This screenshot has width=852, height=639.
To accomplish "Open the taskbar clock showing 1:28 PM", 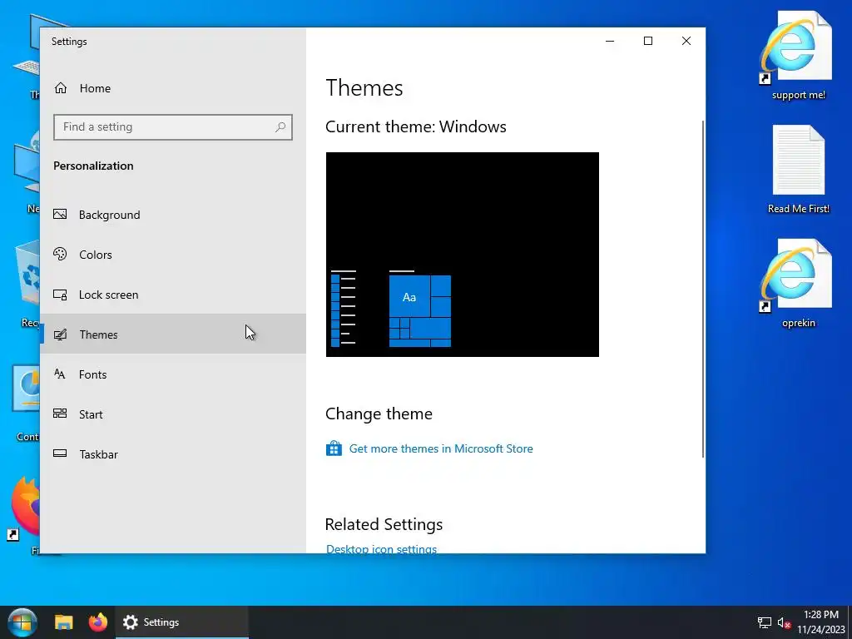I will (x=821, y=622).
